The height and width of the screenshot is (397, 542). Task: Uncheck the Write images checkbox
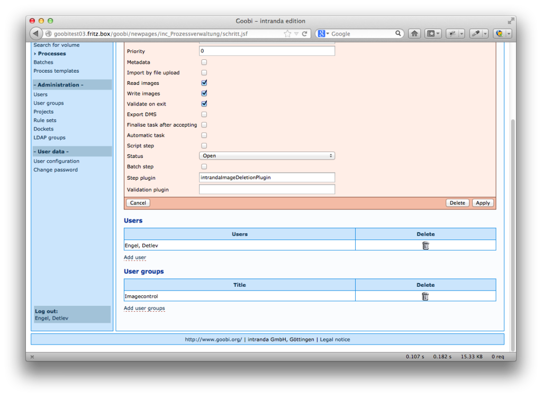[204, 93]
